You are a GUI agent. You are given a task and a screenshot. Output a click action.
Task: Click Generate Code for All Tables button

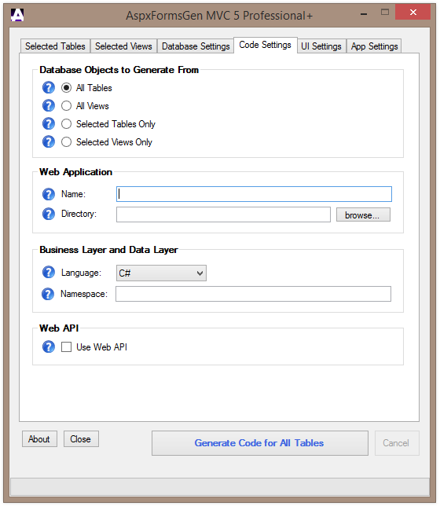[259, 443]
